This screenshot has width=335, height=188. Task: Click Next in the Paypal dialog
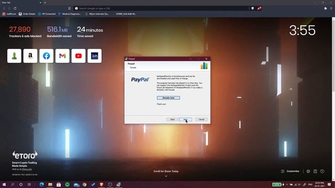pyautogui.click(x=185, y=120)
